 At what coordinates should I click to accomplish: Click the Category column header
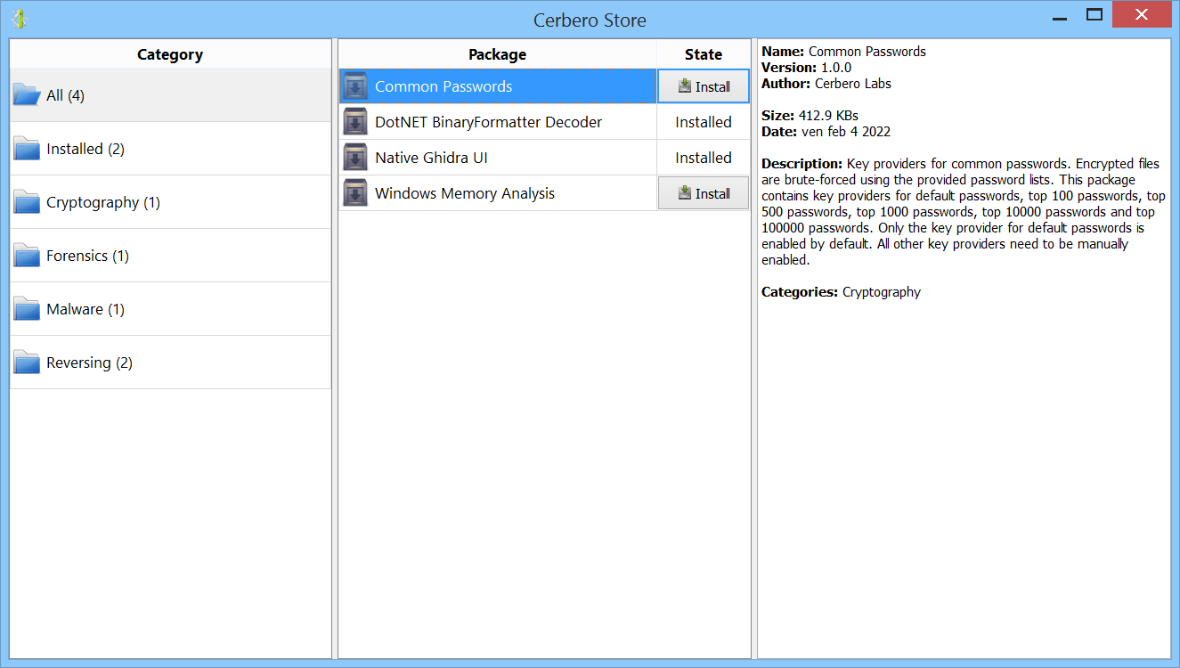[x=170, y=54]
